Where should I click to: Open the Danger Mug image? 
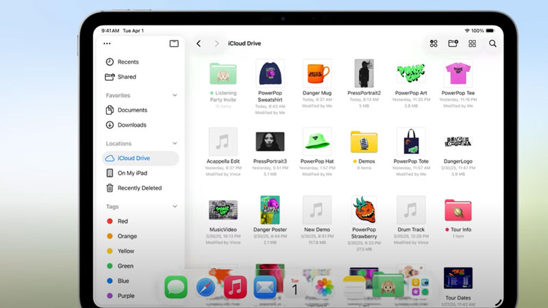pos(317,73)
